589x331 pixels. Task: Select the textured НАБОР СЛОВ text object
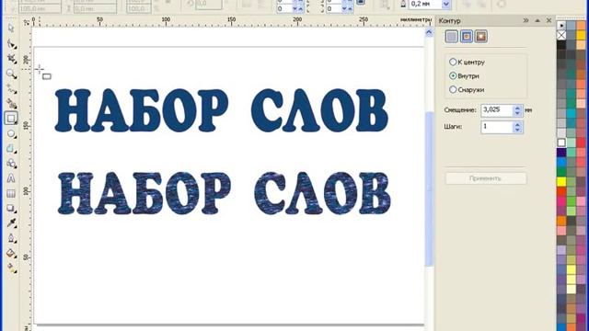pos(225,194)
